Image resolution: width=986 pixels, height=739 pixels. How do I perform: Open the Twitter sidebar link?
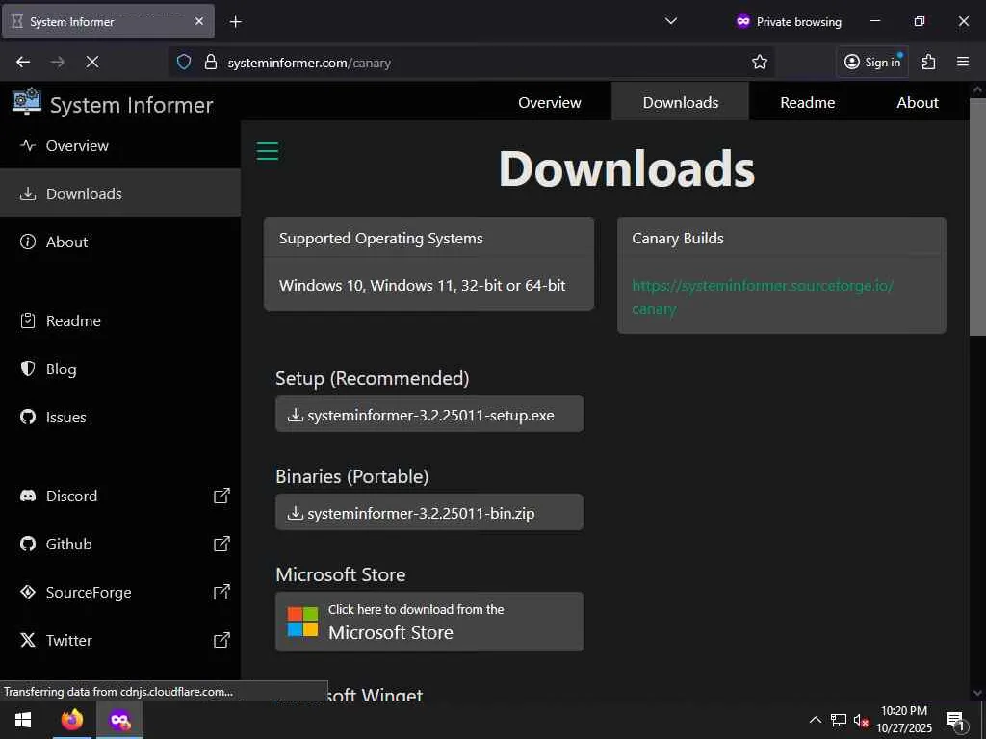(x=120, y=640)
